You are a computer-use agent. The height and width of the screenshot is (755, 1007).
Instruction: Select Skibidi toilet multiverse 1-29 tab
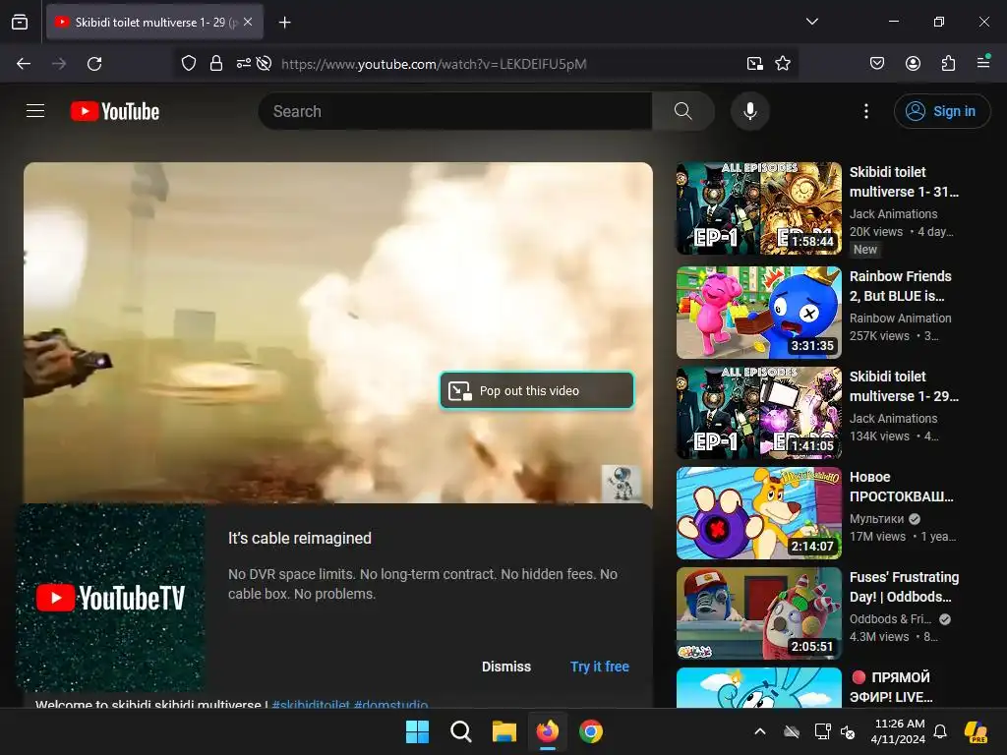[x=154, y=22]
